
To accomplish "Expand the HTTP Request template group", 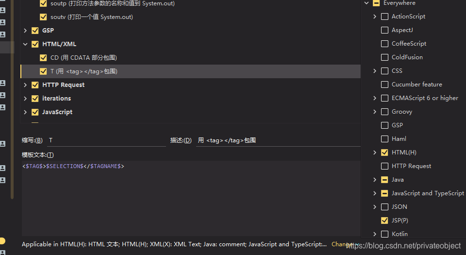I will click(25, 85).
